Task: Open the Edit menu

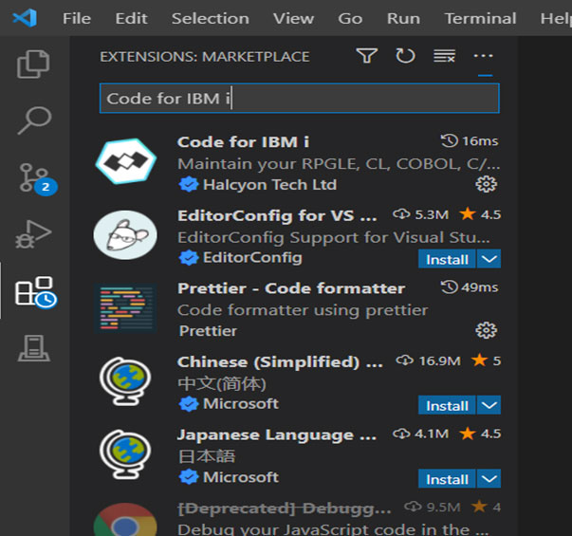Action: (x=131, y=18)
